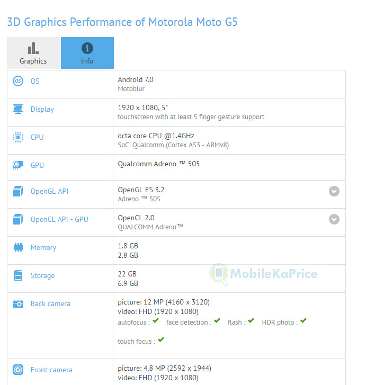Click the Storage SD card icon
This screenshot has height=385, width=384.
click(x=18, y=275)
